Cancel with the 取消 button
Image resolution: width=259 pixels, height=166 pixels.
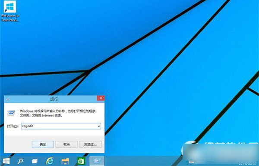(x=66, y=144)
